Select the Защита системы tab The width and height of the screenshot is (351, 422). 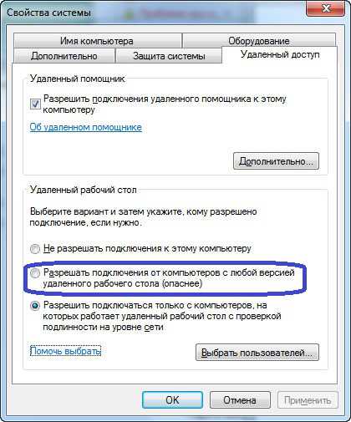169,56
